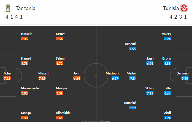This screenshot has width=192, height=122.
Task: Click Skhiri's 7.11 rating badge
Action: click(150, 93)
